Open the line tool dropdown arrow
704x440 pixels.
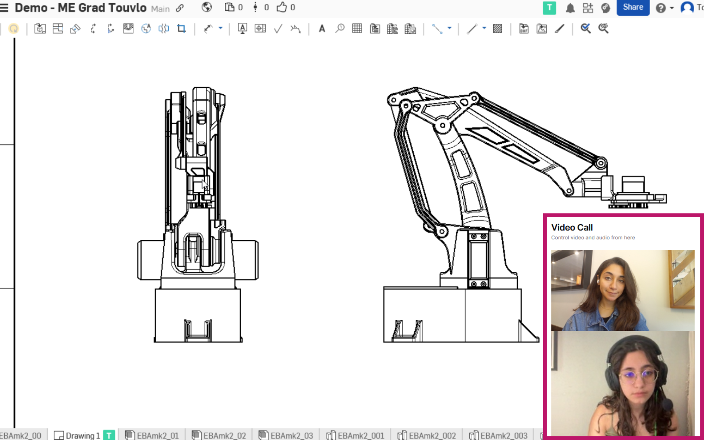[x=484, y=28]
